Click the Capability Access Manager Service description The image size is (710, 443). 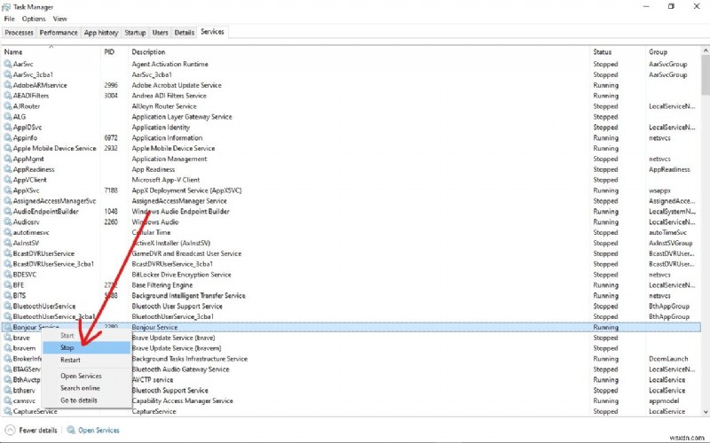click(x=183, y=400)
